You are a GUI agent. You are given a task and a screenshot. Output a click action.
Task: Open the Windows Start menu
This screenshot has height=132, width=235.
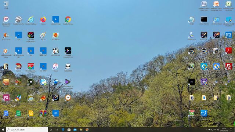point(3,129)
